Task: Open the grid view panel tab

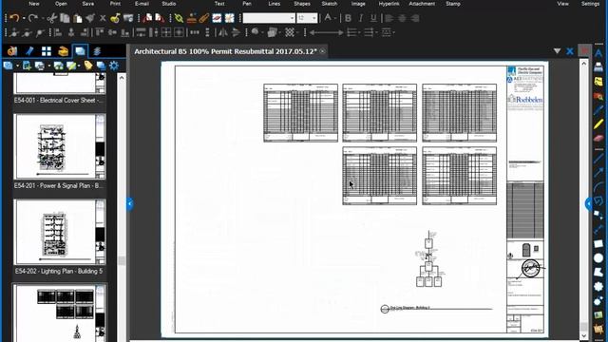Action: coord(47,51)
